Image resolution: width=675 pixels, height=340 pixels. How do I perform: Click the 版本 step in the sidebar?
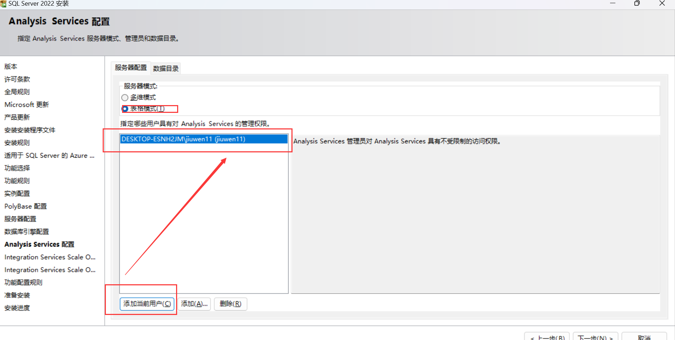pyautogui.click(x=11, y=66)
